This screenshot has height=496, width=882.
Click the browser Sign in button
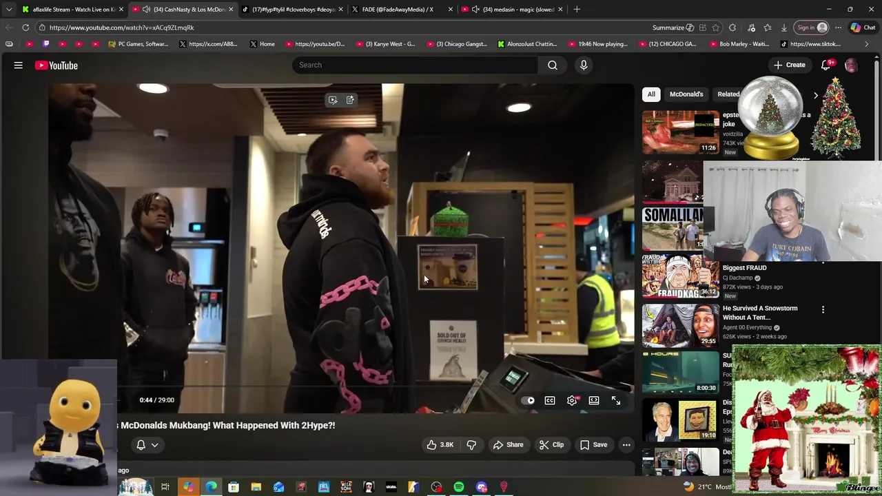coord(812,28)
